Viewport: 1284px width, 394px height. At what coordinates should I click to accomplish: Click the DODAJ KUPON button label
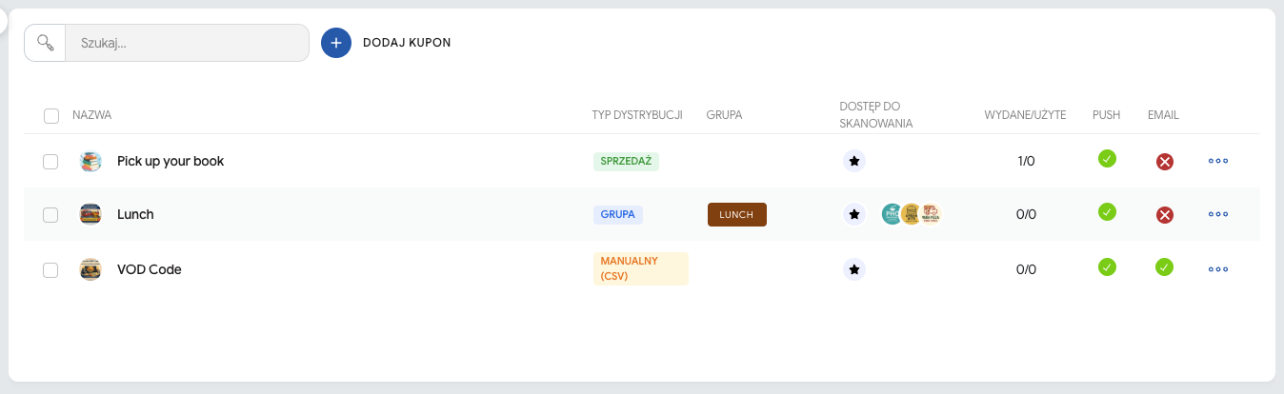(407, 43)
